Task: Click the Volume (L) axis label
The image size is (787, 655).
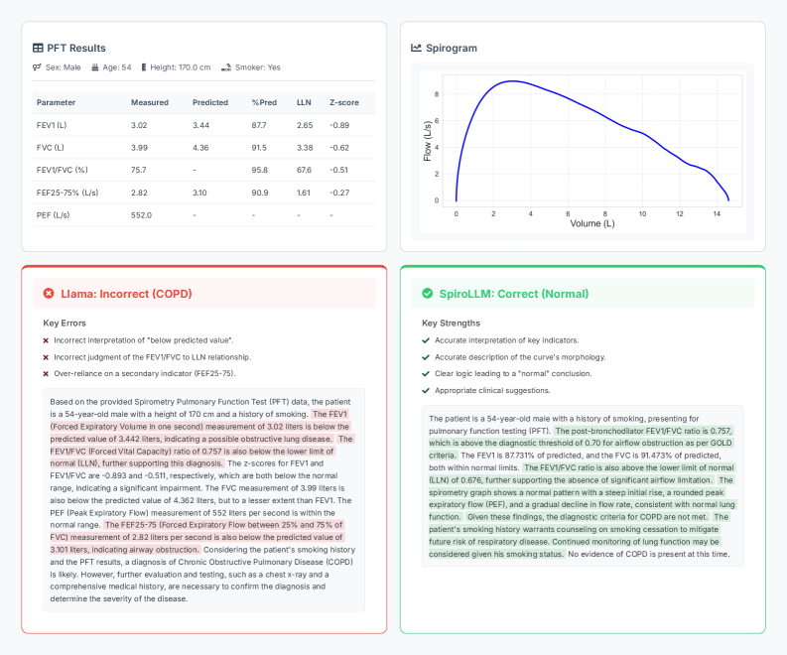Action: pos(592,224)
